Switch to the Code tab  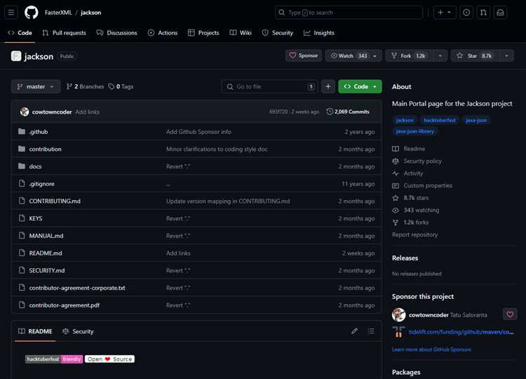pyautogui.click(x=20, y=33)
